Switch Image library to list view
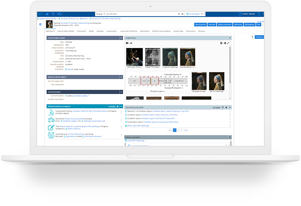This screenshot has height=206, width=301. 131,43
